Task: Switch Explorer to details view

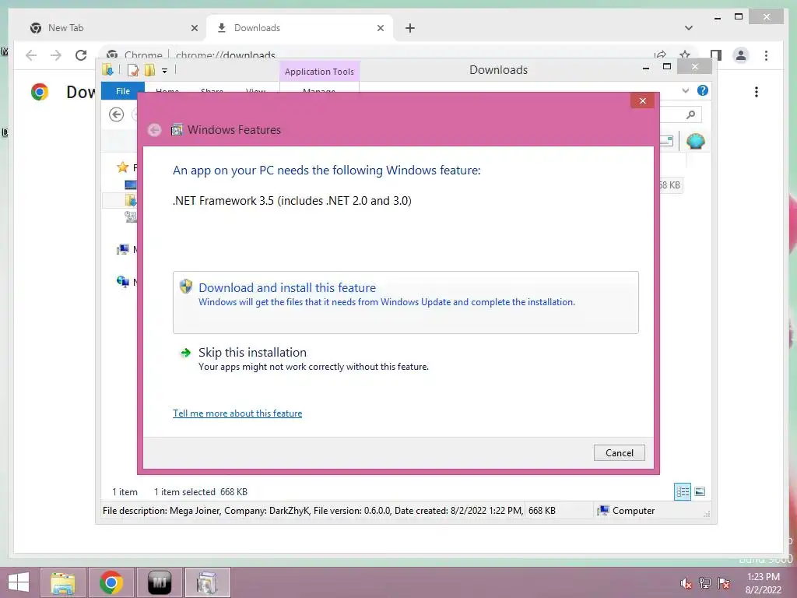Action: 683,492
